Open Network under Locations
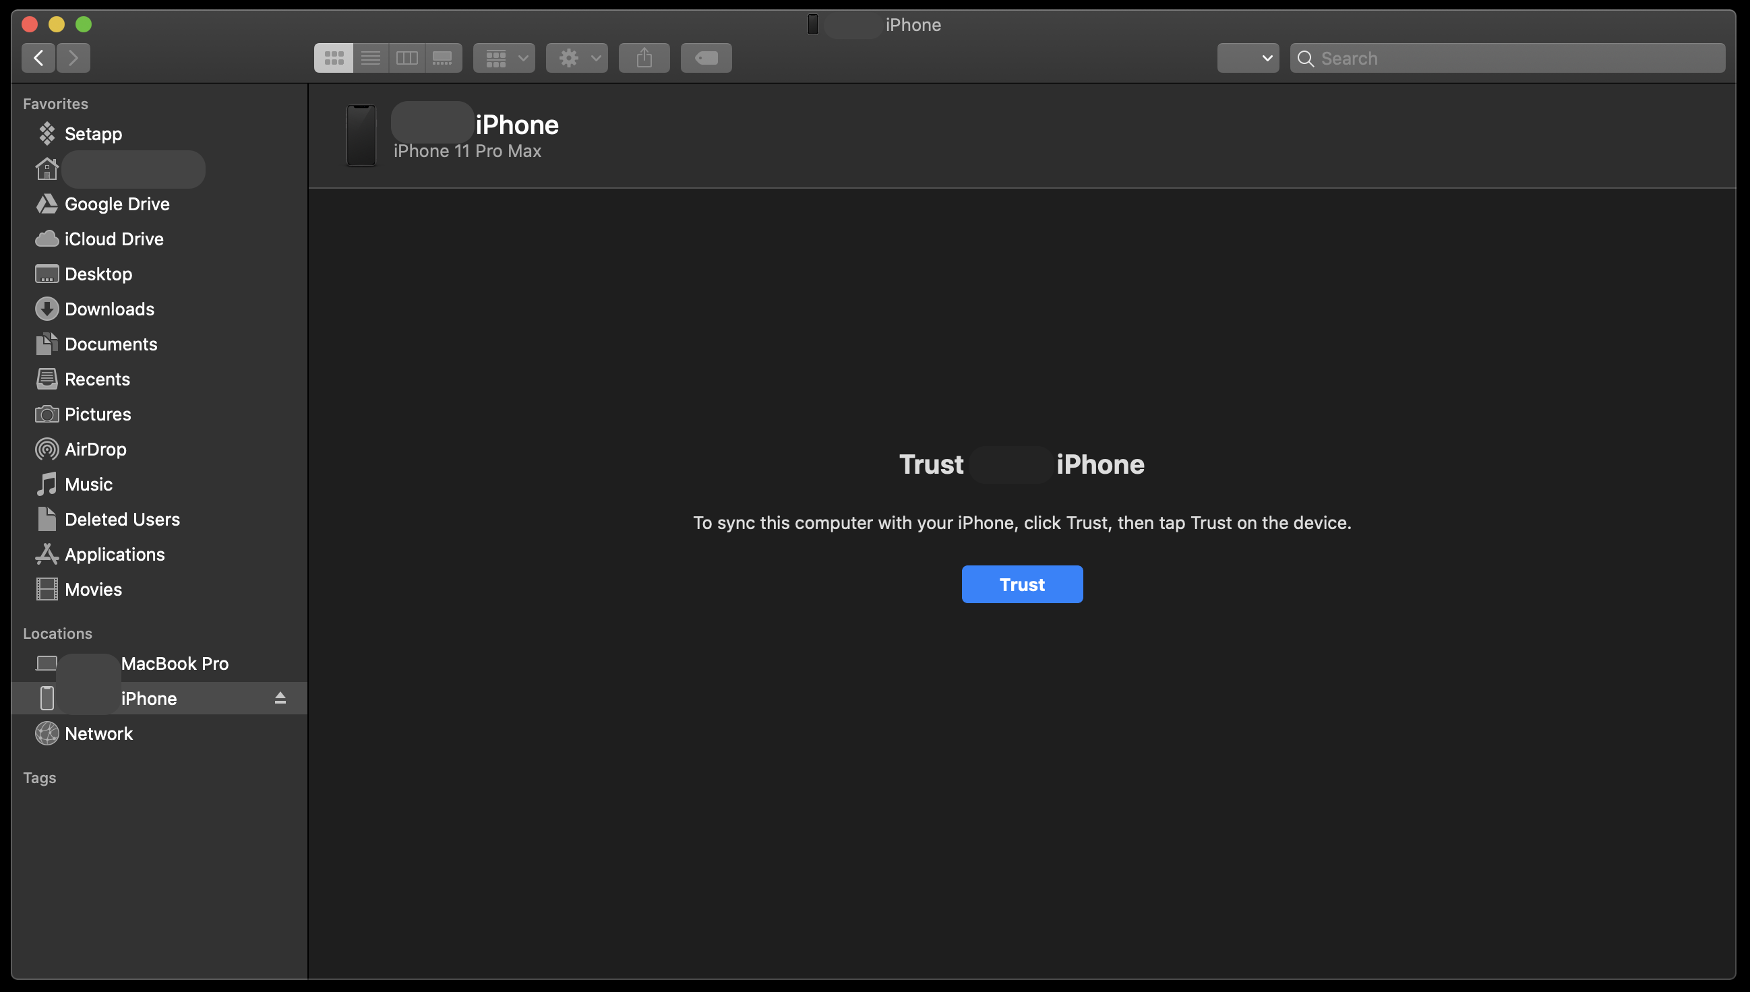The width and height of the screenshot is (1750, 992). click(x=159, y=734)
